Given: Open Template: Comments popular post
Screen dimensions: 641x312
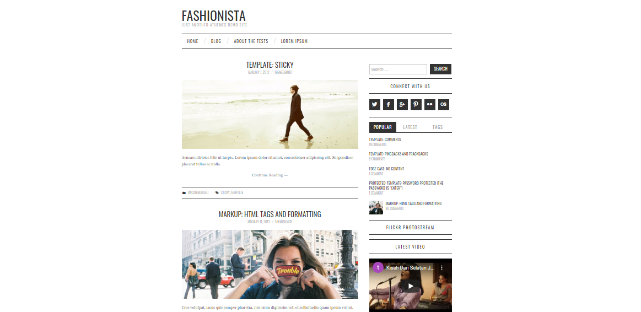Looking at the screenshot, I should coord(385,140).
